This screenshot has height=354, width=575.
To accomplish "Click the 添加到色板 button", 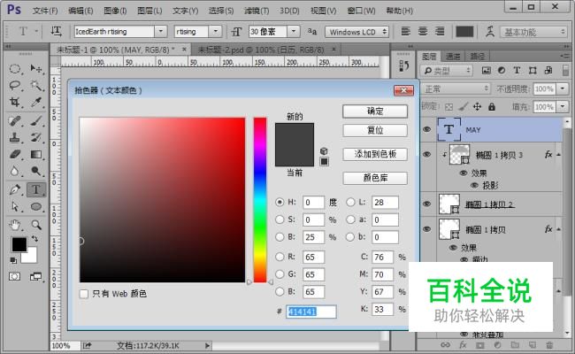I will pyautogui.click(x=375, y=154).
